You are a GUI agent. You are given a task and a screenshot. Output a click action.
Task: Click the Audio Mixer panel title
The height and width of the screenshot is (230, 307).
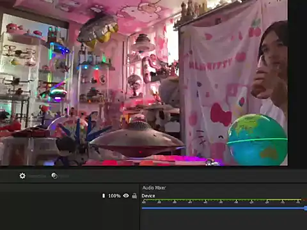coord(154,188)
